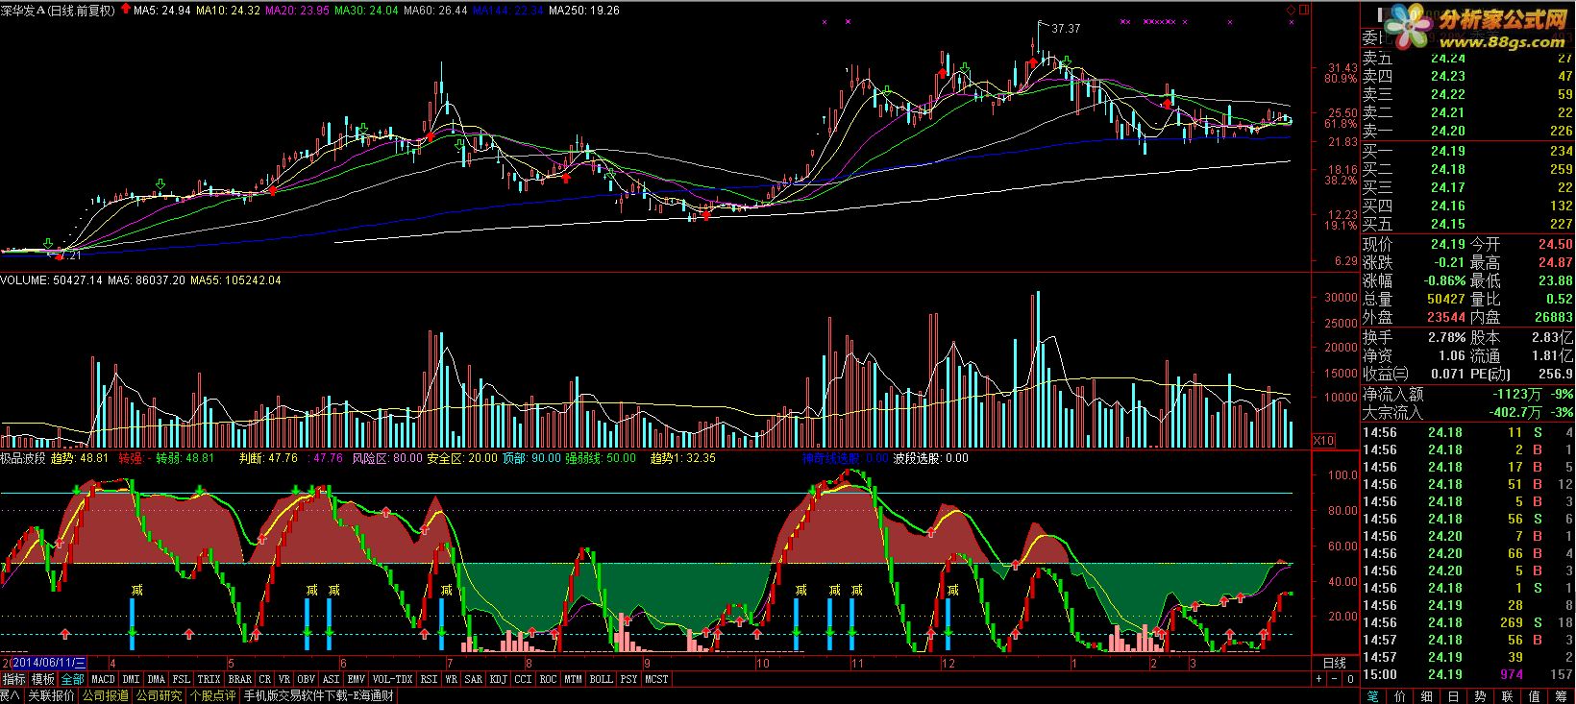
Task: Switch to the 筹 tab in quote panel
Action: [x=1562, y=696]
